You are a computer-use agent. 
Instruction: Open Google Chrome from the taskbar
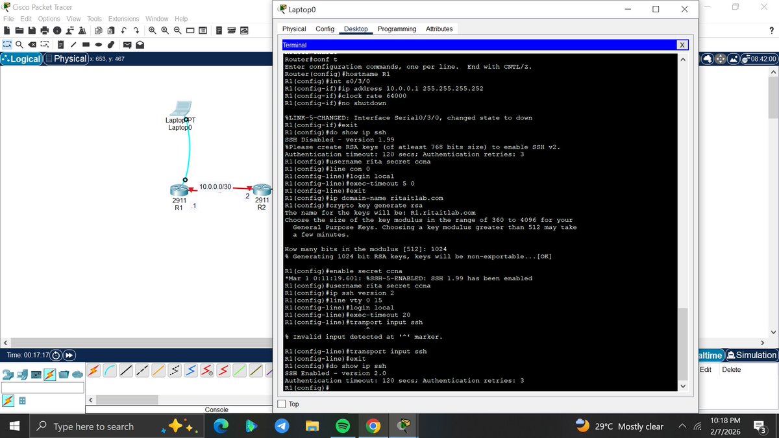[373, 426]
